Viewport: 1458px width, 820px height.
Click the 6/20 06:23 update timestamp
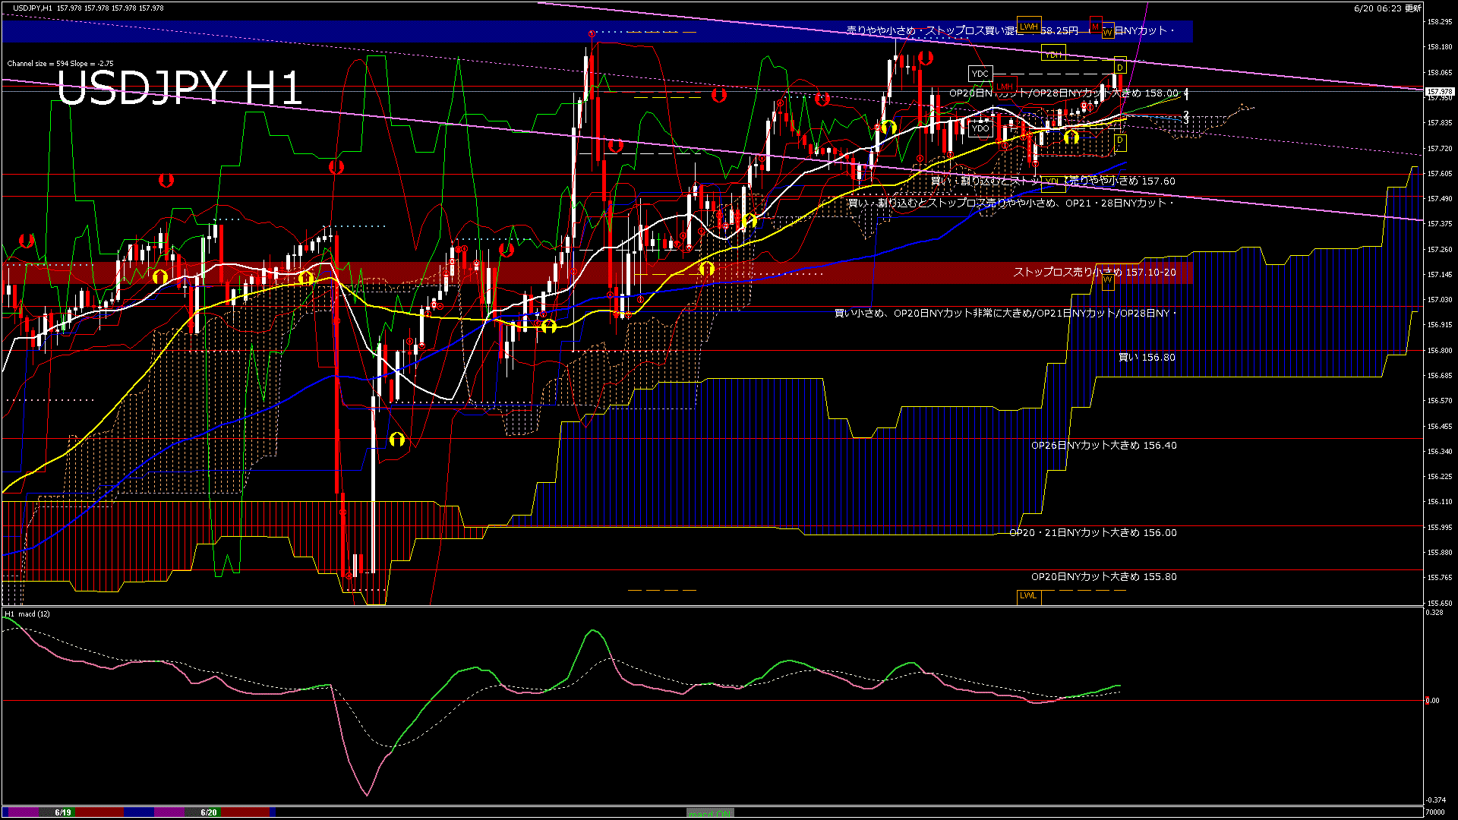point(1387,8)
